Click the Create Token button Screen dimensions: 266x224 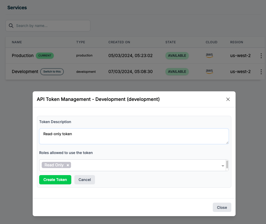click(55, 180)
